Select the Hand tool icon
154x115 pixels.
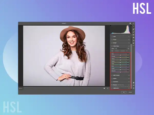coord(133,82)
